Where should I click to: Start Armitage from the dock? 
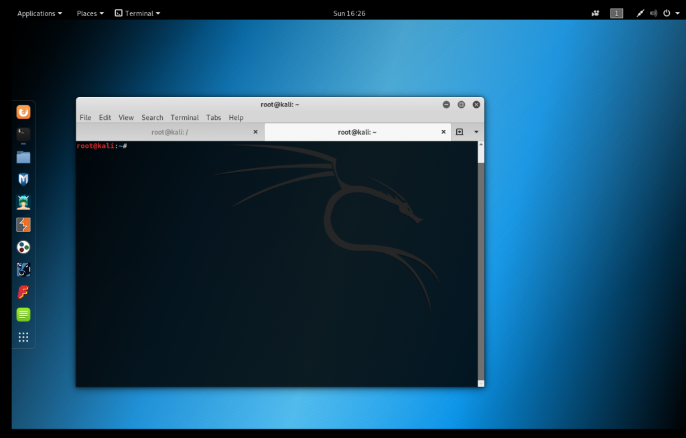[x=23, y=202]
